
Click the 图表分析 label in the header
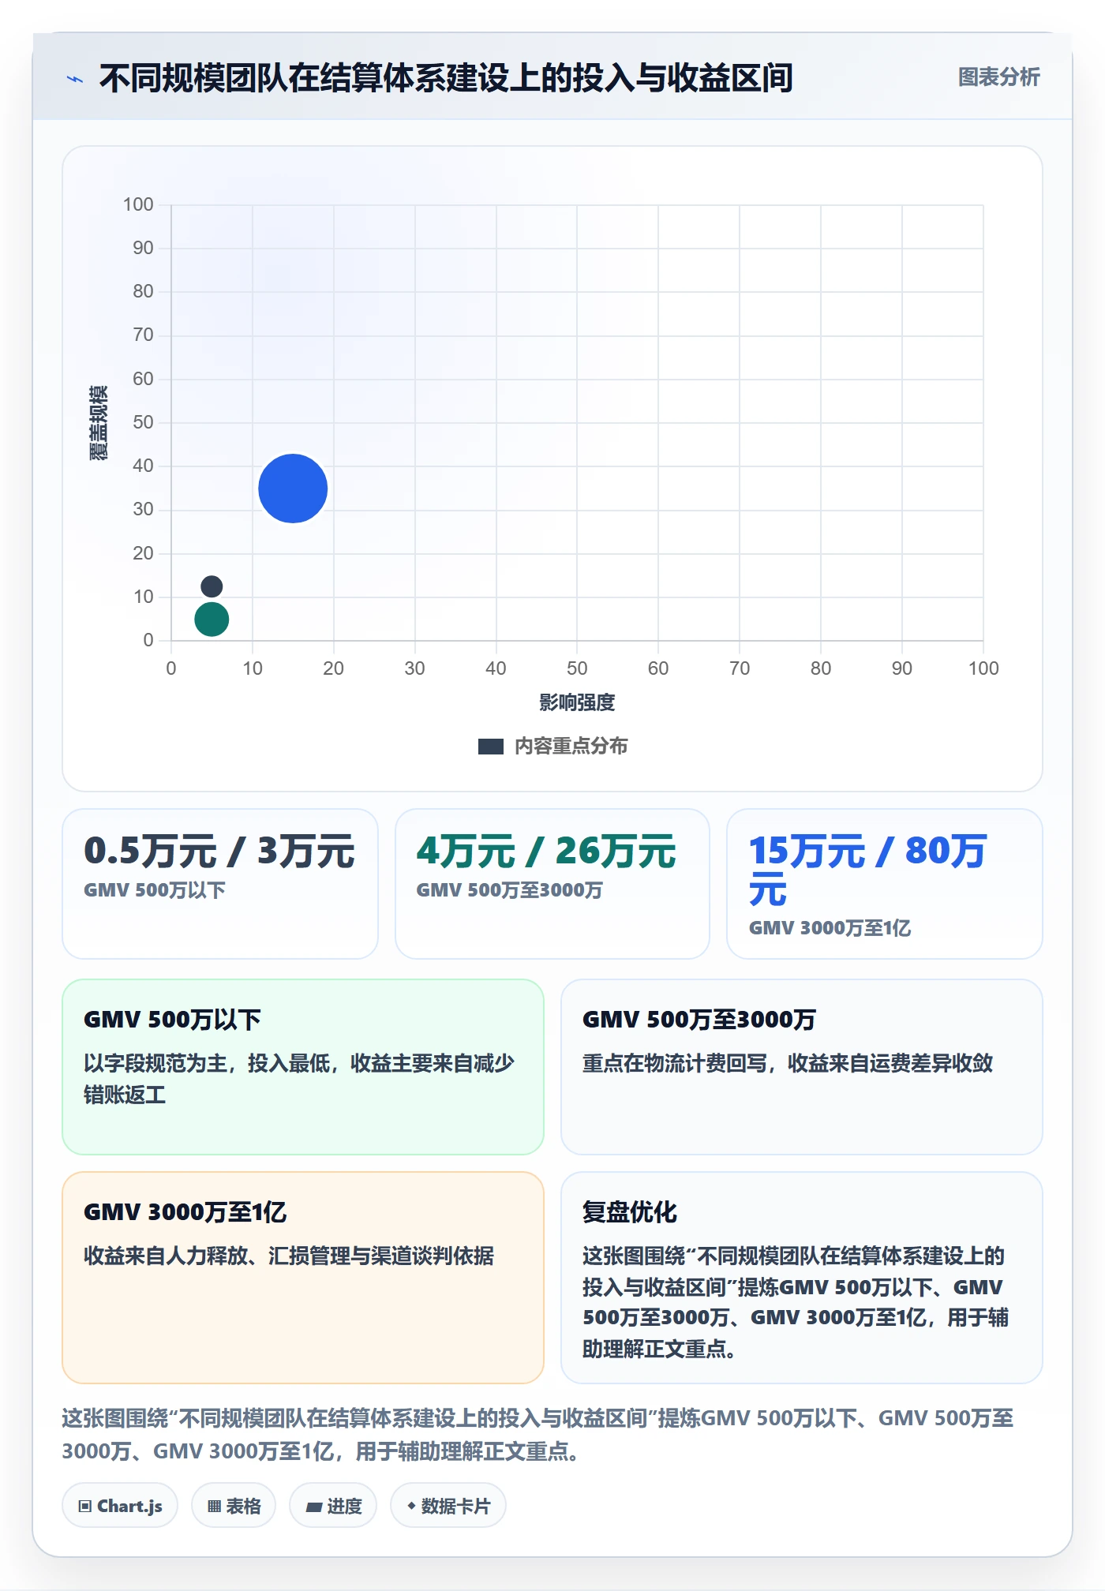coord(998,77)
